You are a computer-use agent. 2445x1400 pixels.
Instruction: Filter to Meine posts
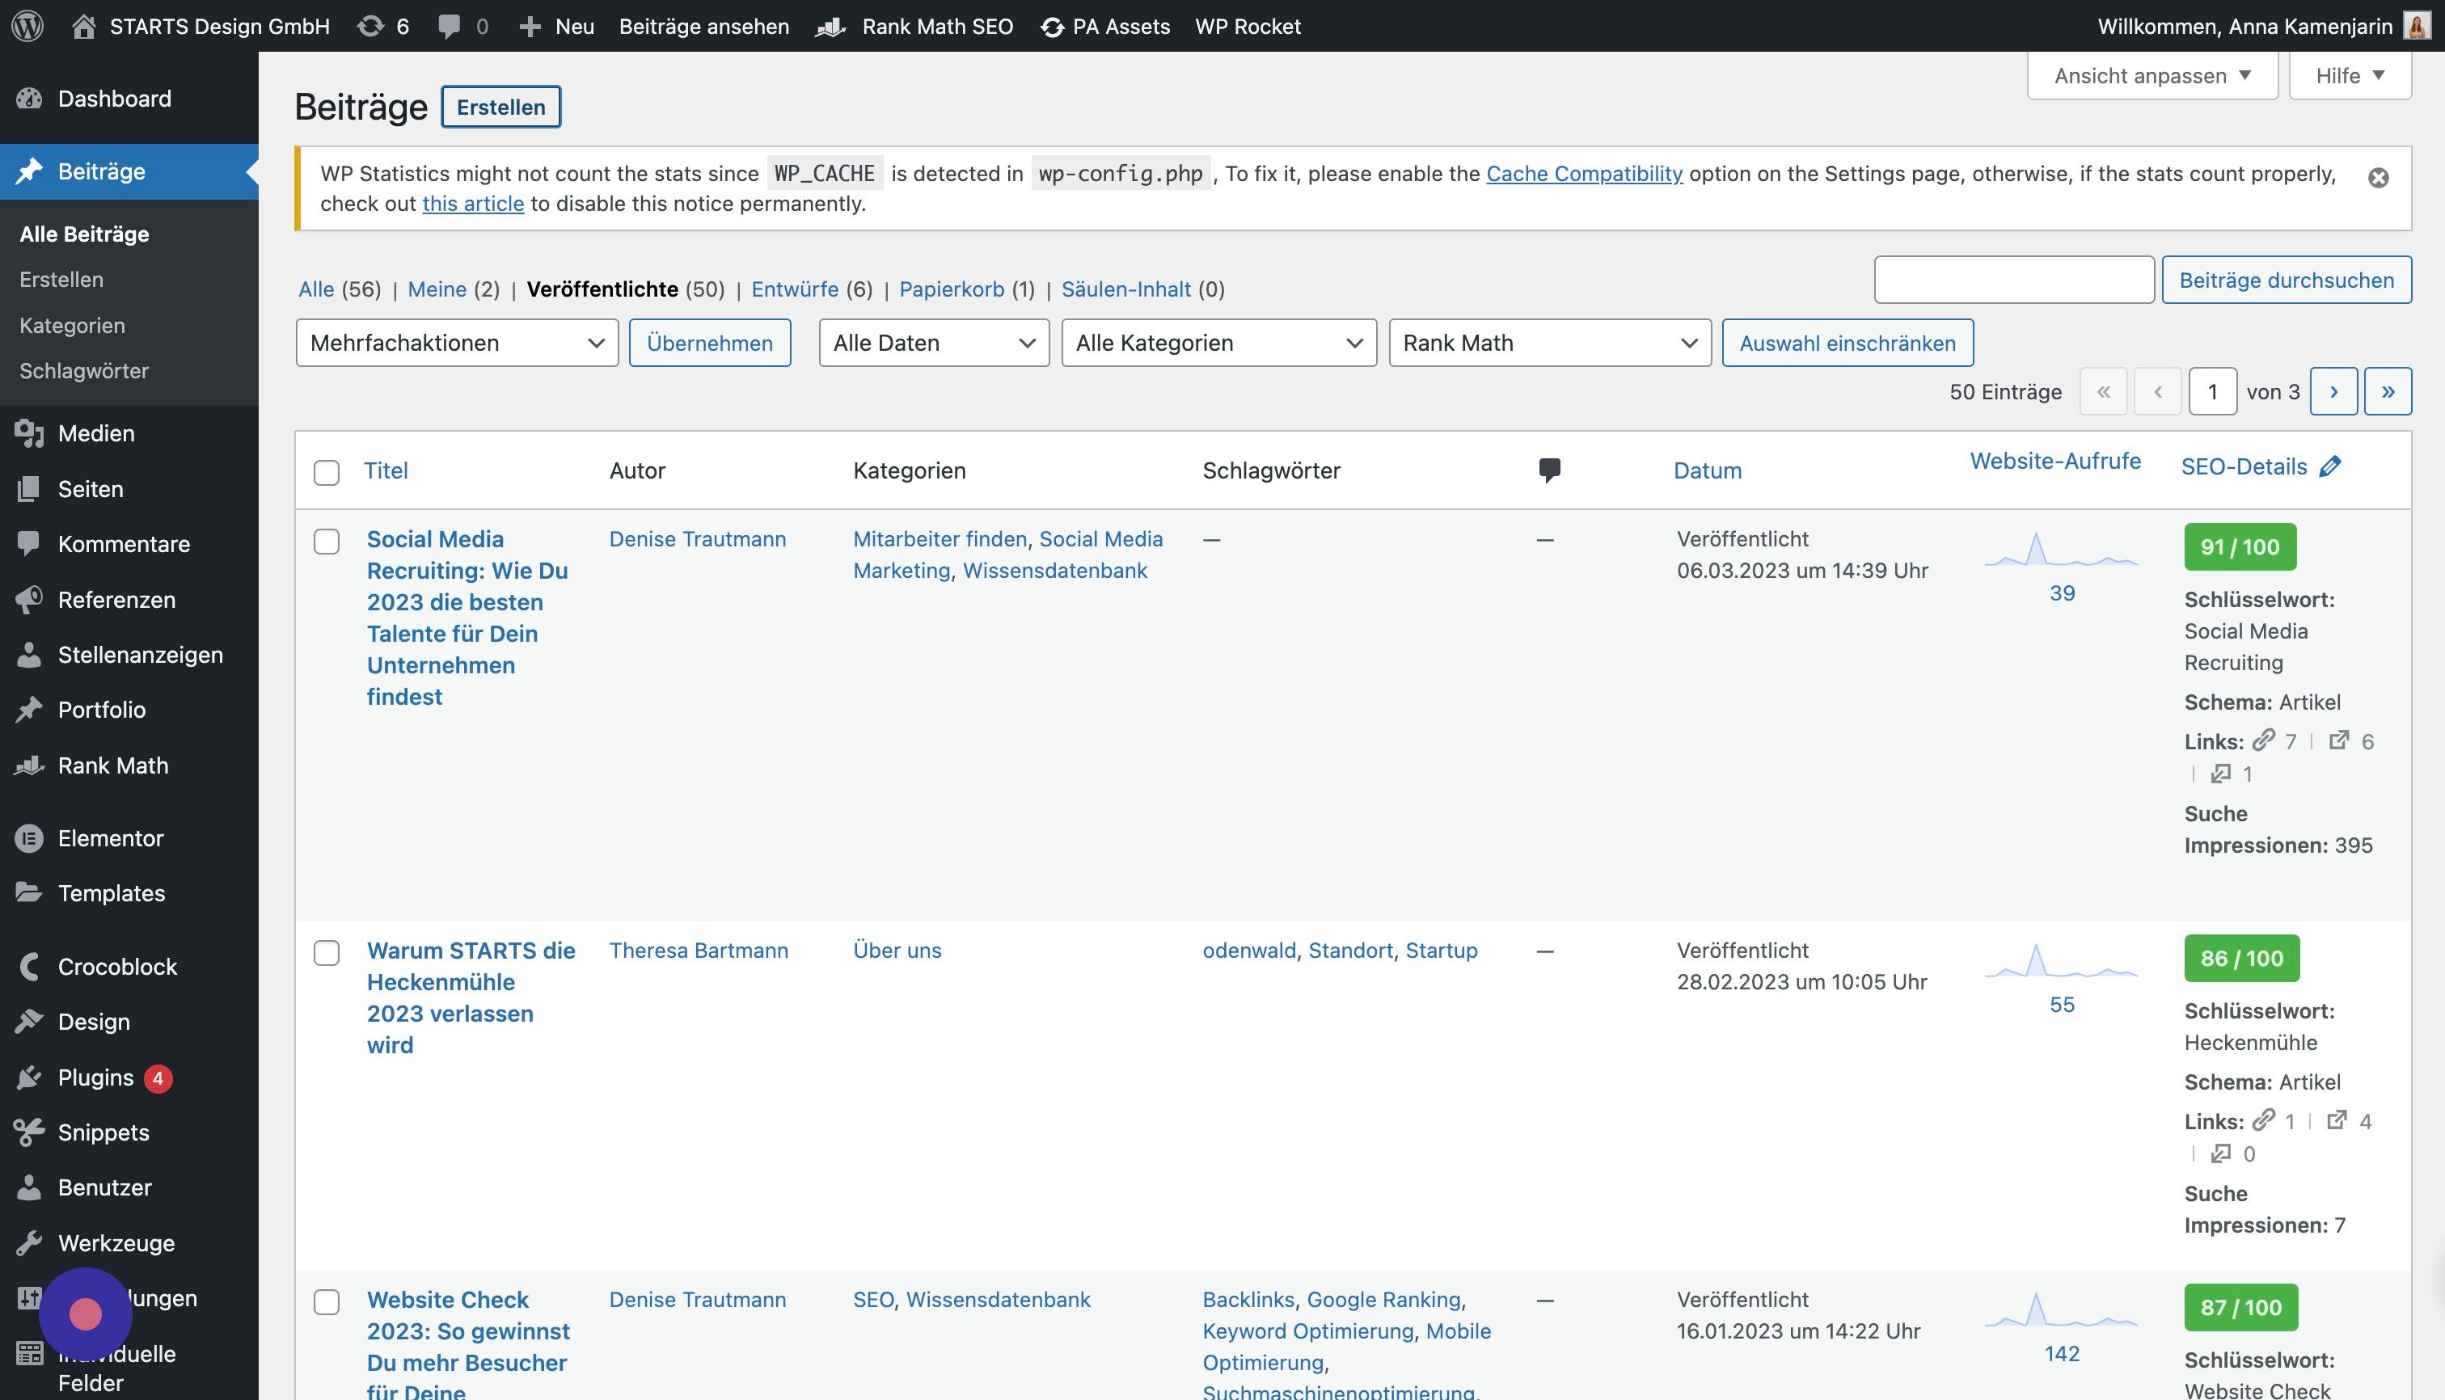(437, 289)
